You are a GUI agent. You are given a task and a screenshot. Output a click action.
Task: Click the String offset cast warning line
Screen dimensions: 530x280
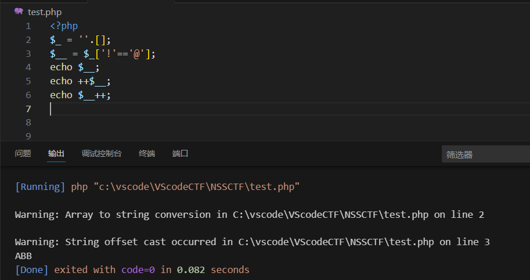pos(252,242)
